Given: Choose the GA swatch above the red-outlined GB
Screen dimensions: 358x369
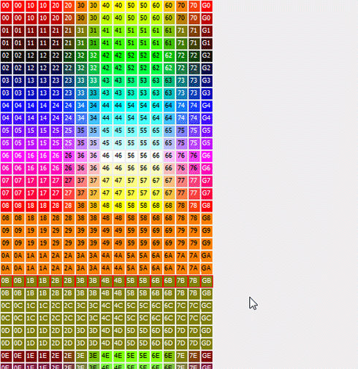Looking at the screenshot, I should click(x=206, y=268).
